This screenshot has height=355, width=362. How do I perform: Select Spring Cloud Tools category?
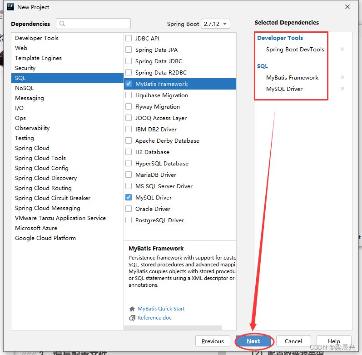pyautogui.click(x=67, y=158)
